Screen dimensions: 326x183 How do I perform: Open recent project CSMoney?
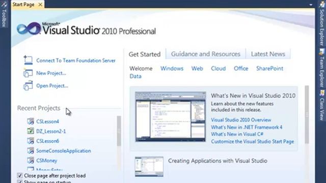tap(46, 161)
